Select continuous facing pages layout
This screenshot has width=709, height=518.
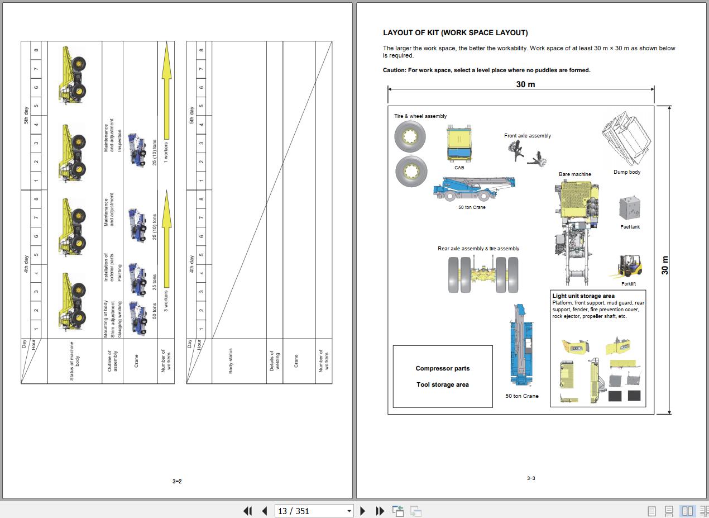point(704,511)
